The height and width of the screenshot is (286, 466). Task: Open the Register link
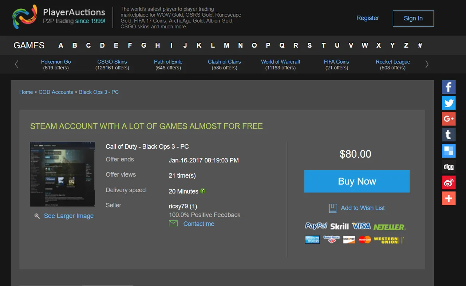click(368, 18)
